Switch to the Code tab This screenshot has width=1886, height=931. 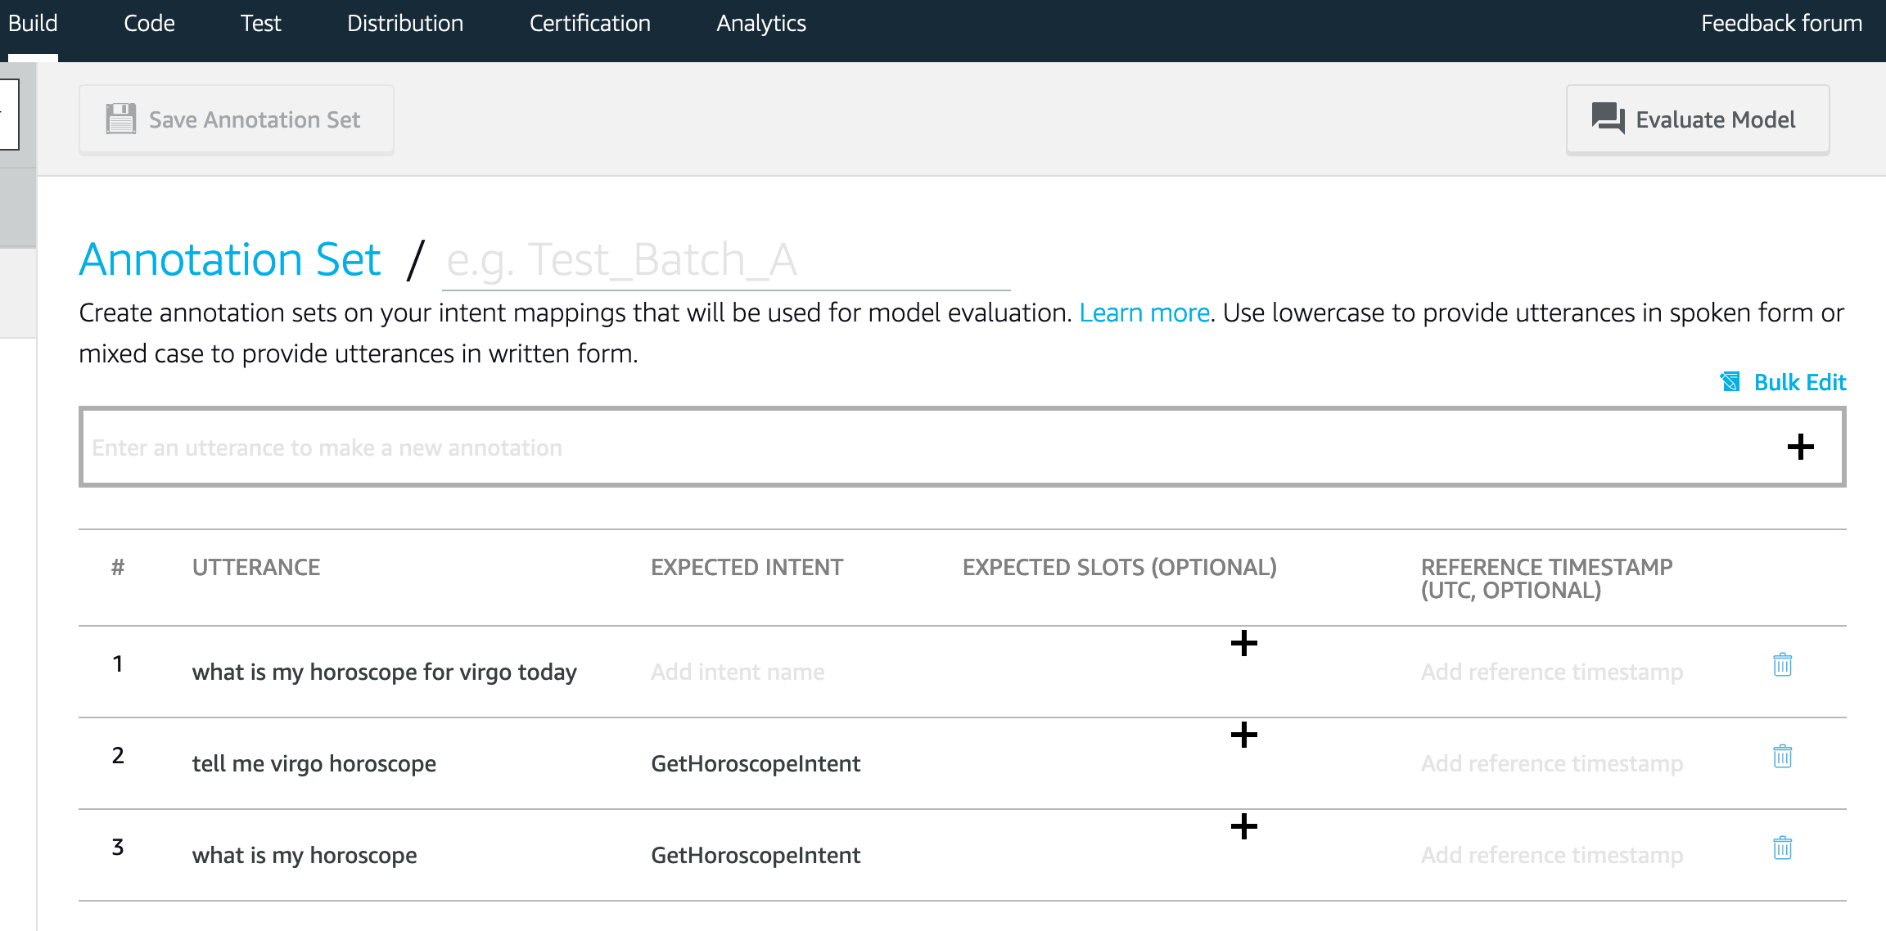pos(148,23)
